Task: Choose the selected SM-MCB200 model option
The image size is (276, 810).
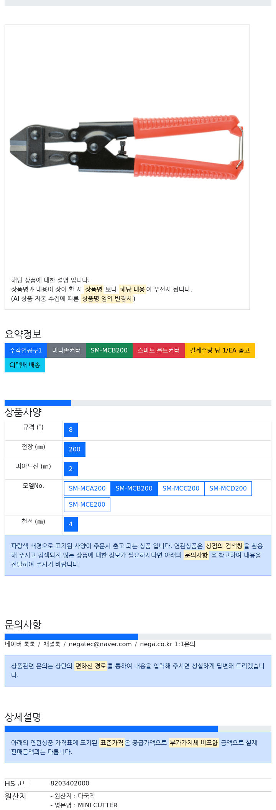Action: point(134,489)
